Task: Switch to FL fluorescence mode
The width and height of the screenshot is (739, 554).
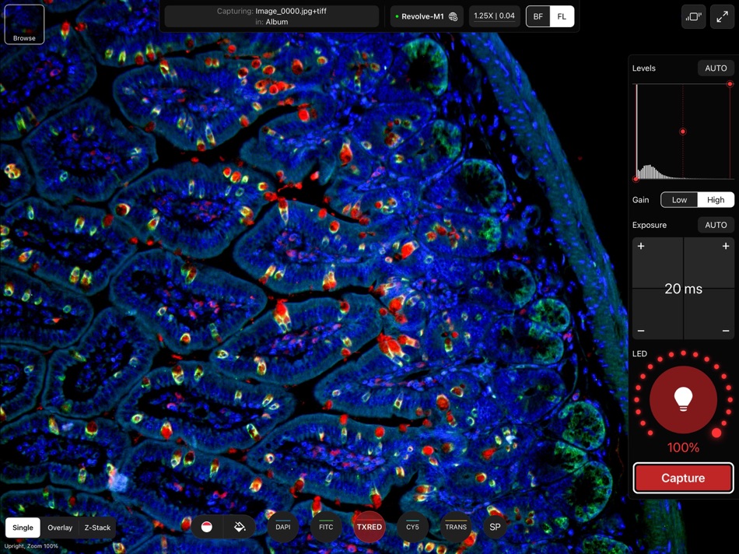Action: point(562,16)
